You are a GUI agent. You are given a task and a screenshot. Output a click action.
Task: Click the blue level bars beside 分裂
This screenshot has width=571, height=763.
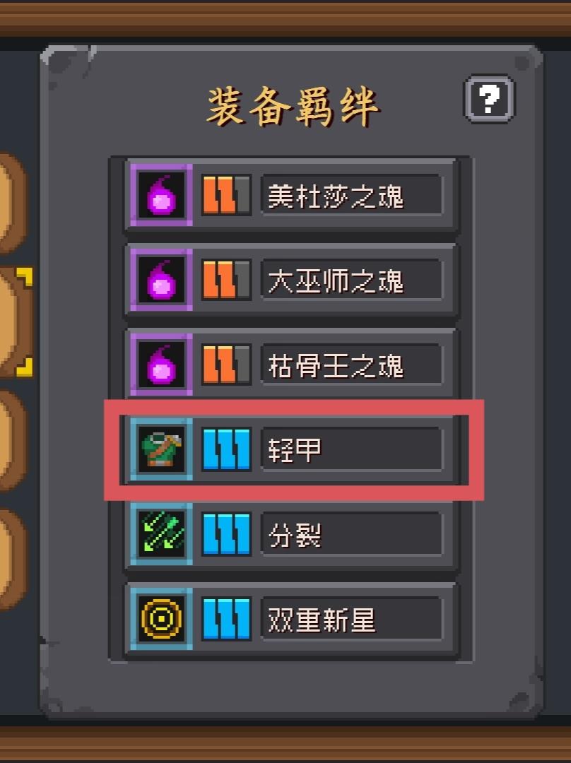[226, 534]
